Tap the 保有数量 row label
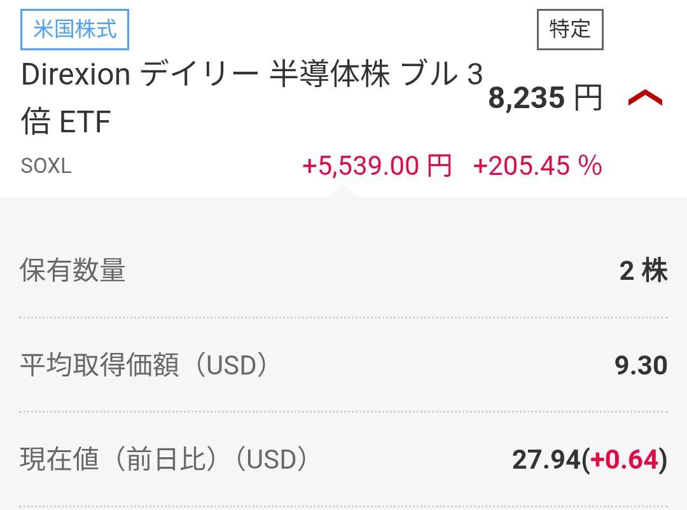 pyautogui.click(x=73, y=271)
